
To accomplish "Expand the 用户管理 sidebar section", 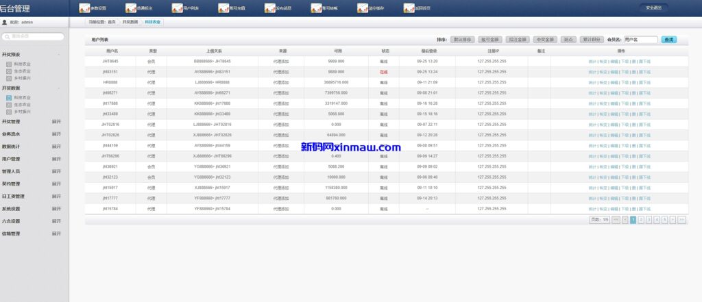I will coord(56,159).
